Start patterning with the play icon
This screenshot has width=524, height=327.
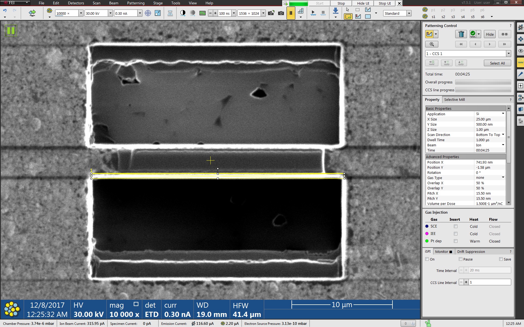313,13
